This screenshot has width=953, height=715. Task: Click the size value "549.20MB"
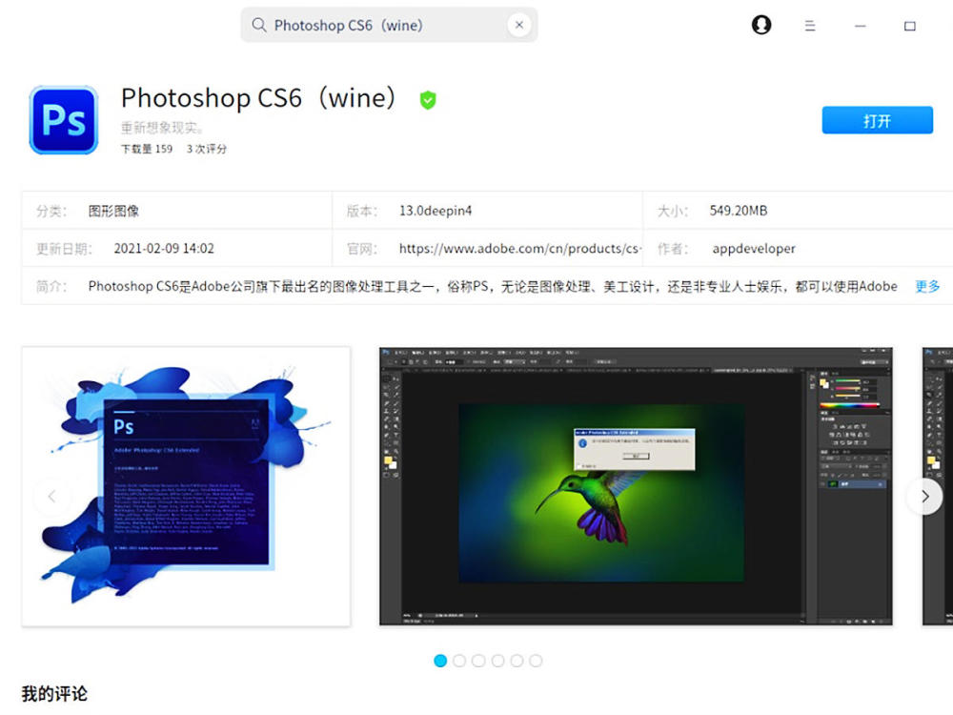click(x=739, y=211)
